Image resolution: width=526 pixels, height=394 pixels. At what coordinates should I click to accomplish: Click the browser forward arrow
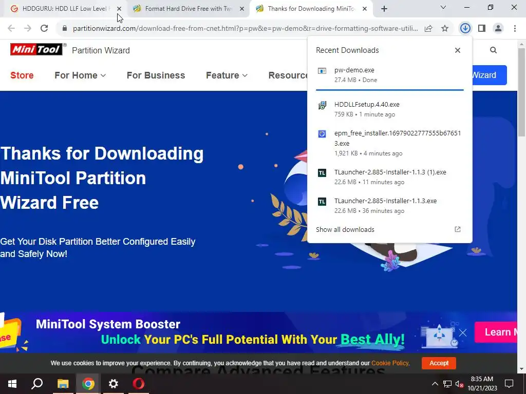point(28,29)
